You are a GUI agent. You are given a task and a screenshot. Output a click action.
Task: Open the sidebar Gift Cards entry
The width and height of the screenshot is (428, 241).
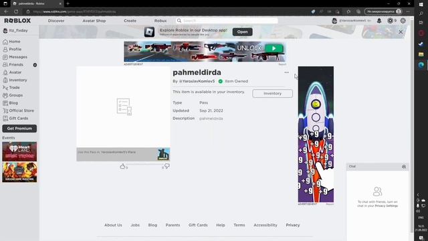[x=15, y=118]
